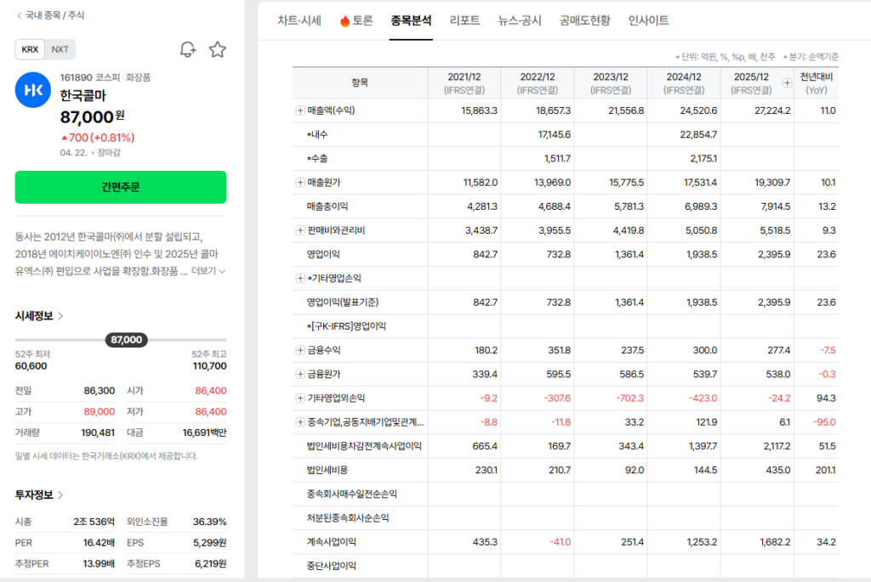The height and width of the screenshot is (582, 871).
Task: Click the fire icon beside 토론 tab
Action: coord(344,21)
